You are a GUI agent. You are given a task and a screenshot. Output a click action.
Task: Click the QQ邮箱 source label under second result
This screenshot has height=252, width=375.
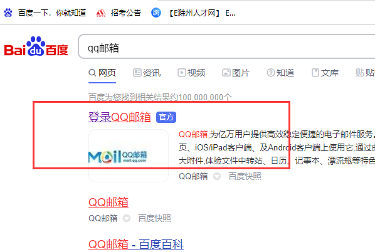pyautogui.click(x=103, y=218)
